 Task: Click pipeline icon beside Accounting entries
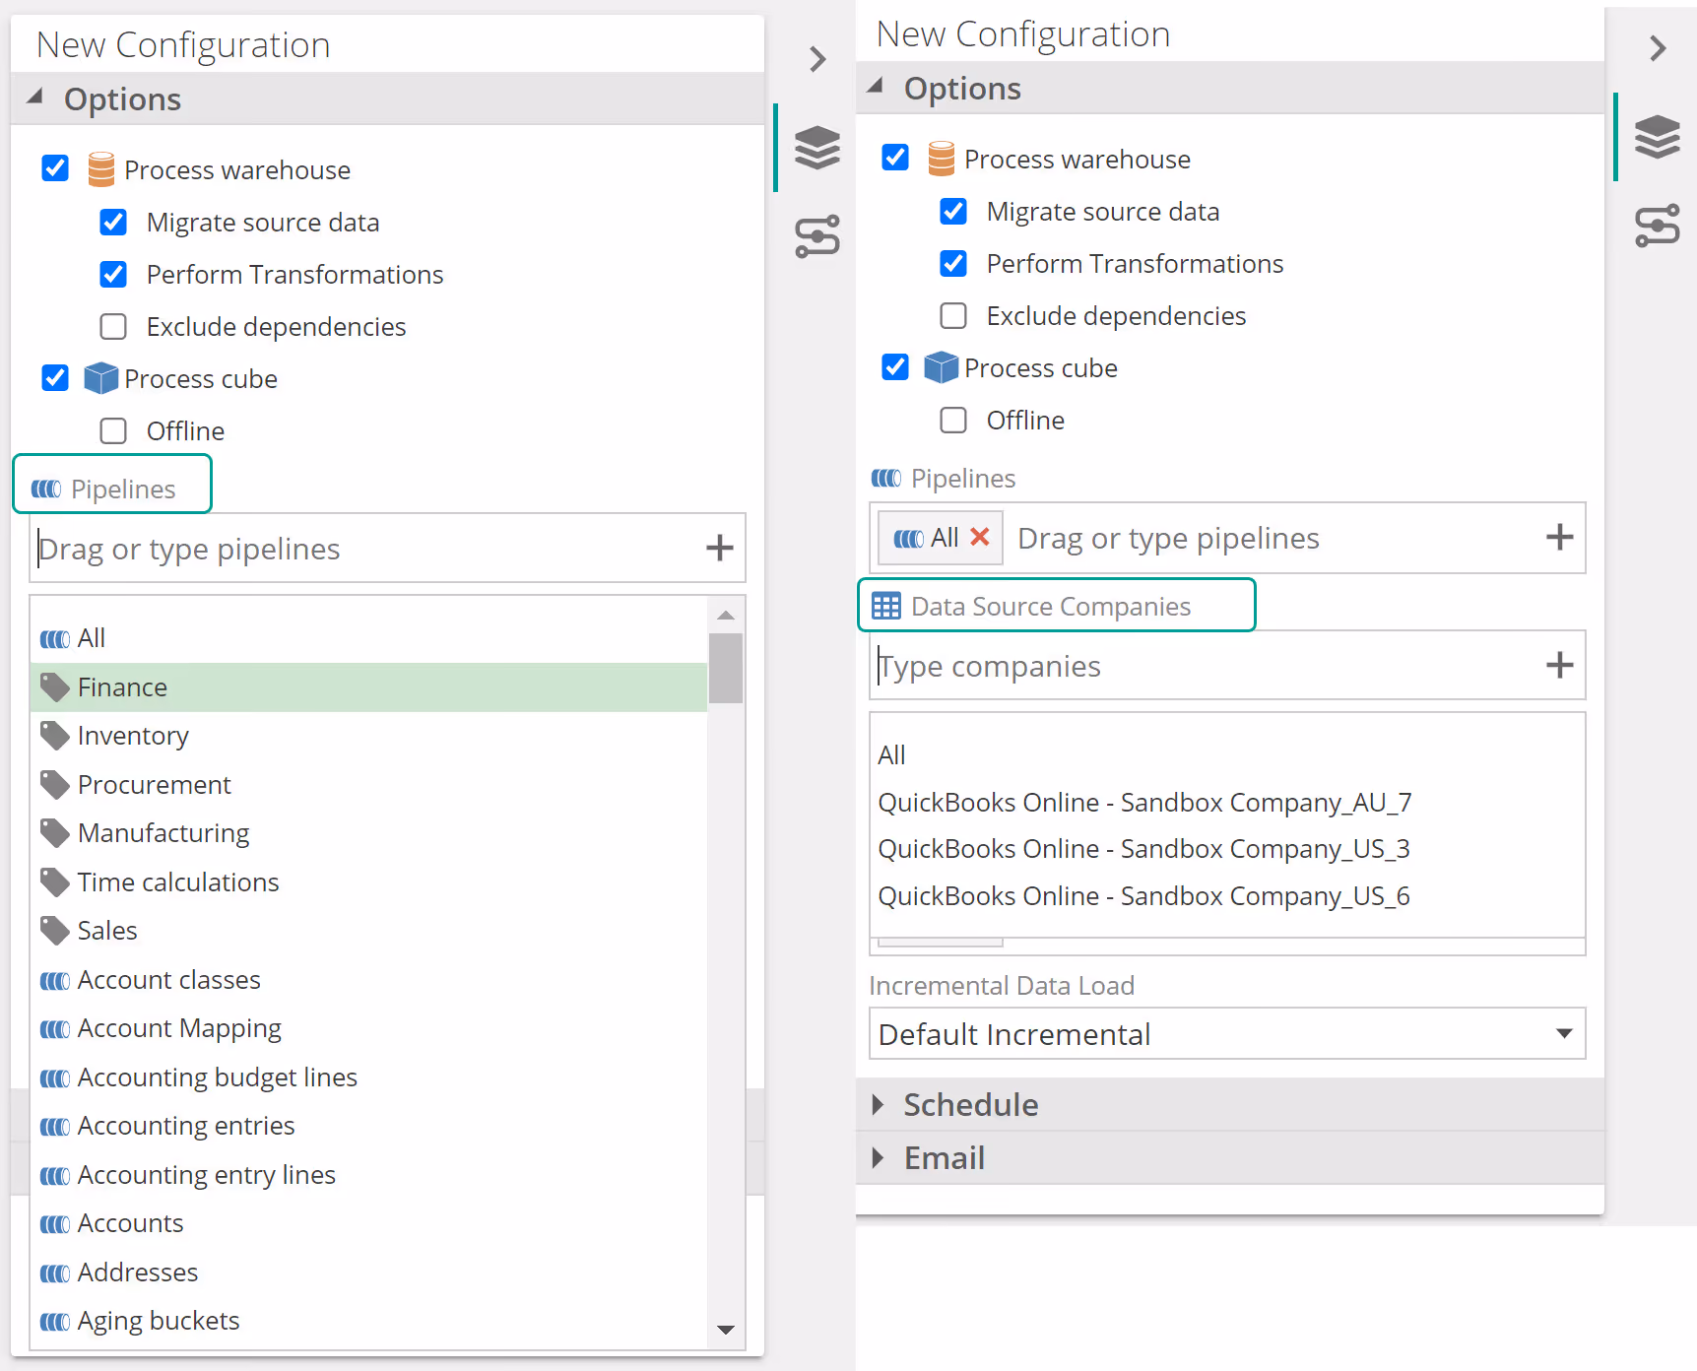(54, 1126)
